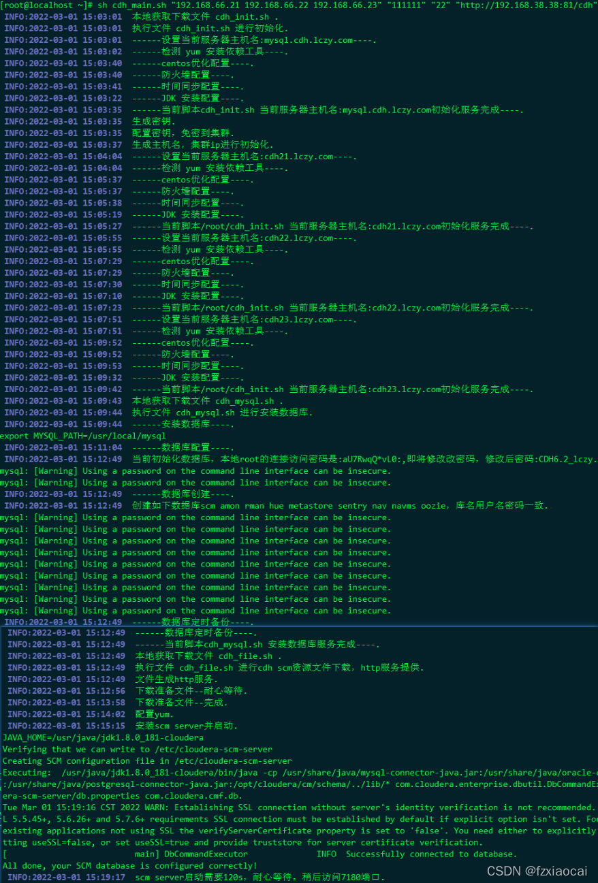The width and height of the screenshot is (598, 883).
Task: Click the 15:09:44 '安装数据库' dashed line
Action: point(119,424)
